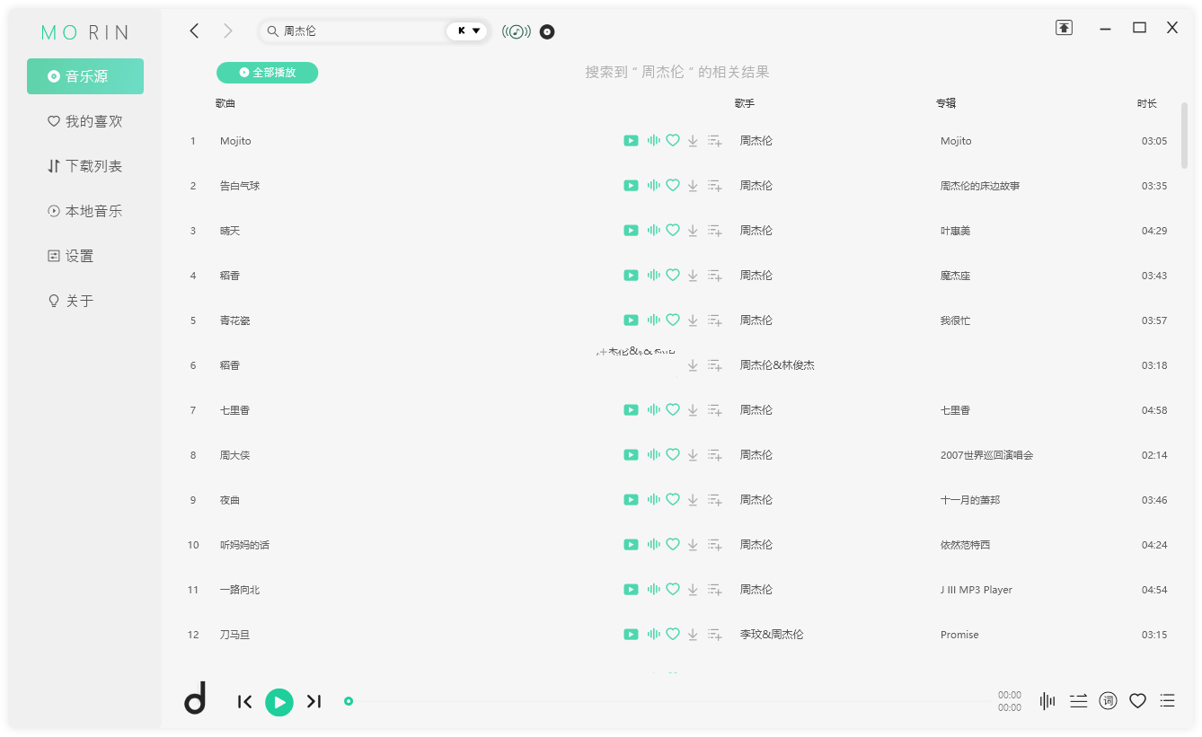Click the vertical scrollbar of the results
1202x737 pixels.
click(x=1184, y=135)
